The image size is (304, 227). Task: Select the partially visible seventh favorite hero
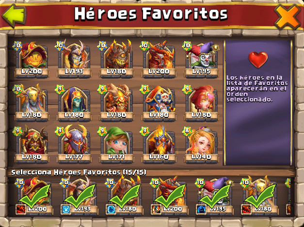(x=288, y=196)
